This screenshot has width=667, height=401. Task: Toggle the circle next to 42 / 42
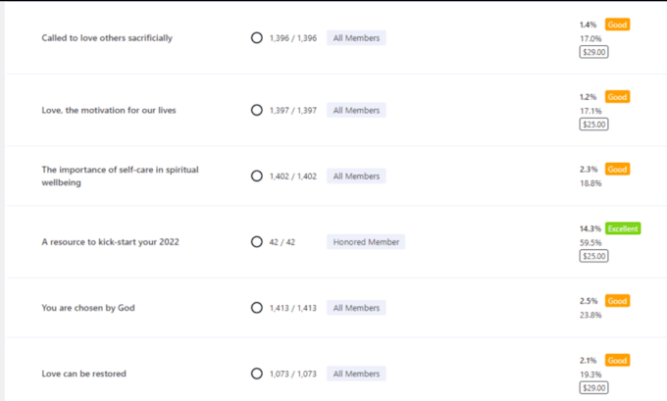[x=257, y=241]
